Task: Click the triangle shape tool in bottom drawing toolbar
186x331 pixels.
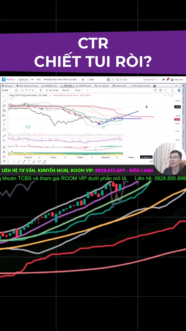Action: (x=44, y=162)
